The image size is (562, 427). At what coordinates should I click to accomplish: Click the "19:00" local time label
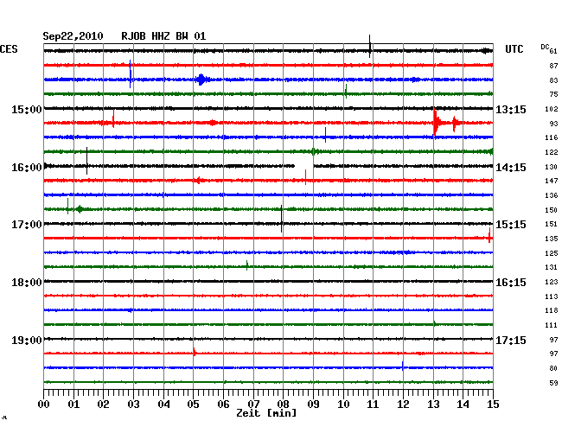pyautogui.click(x=27, y=340)
